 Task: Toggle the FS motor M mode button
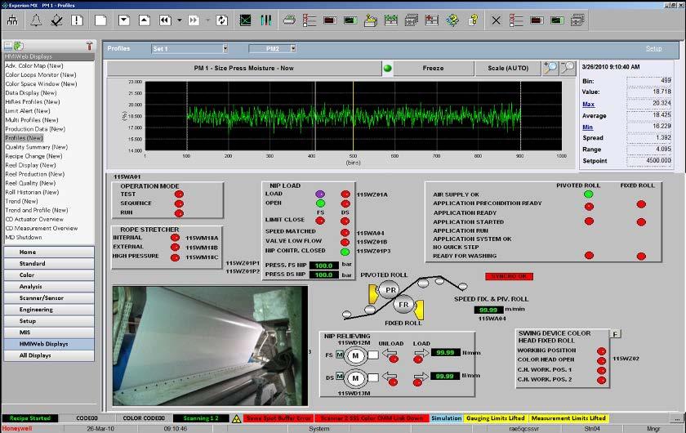(x=340, y=355)
